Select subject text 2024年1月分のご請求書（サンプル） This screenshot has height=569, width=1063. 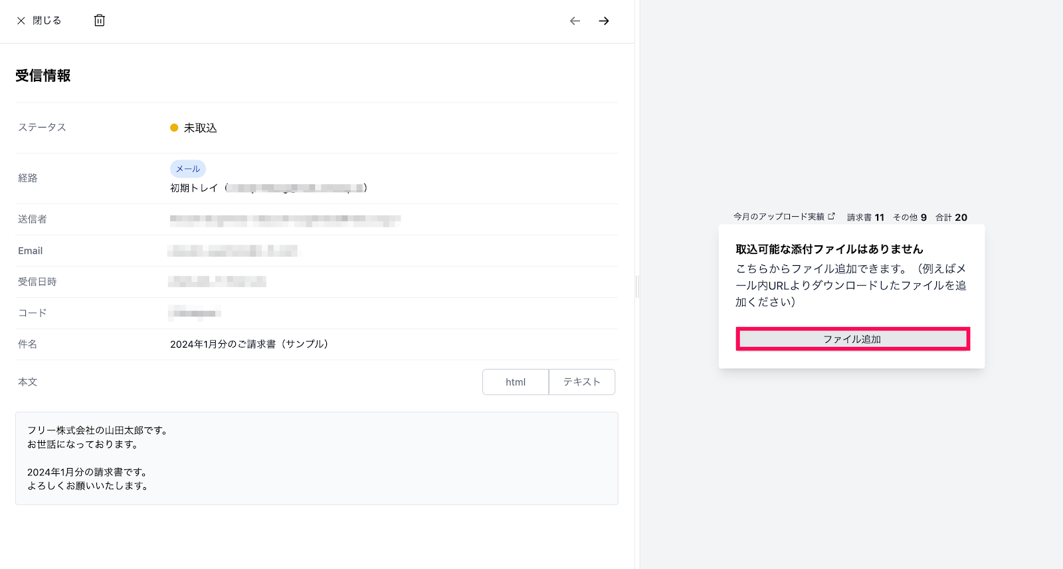click(249, 344)
